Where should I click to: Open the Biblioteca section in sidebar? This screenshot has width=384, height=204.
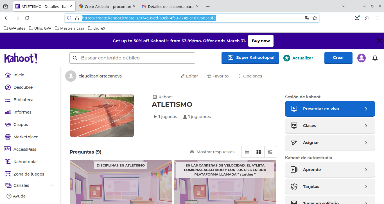pyautogui.click(x=24, y=99)
